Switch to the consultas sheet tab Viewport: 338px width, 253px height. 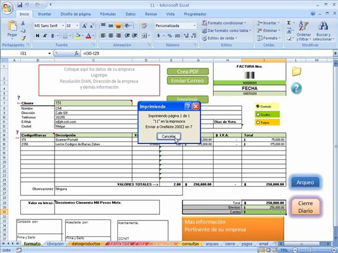coord(190,244)
